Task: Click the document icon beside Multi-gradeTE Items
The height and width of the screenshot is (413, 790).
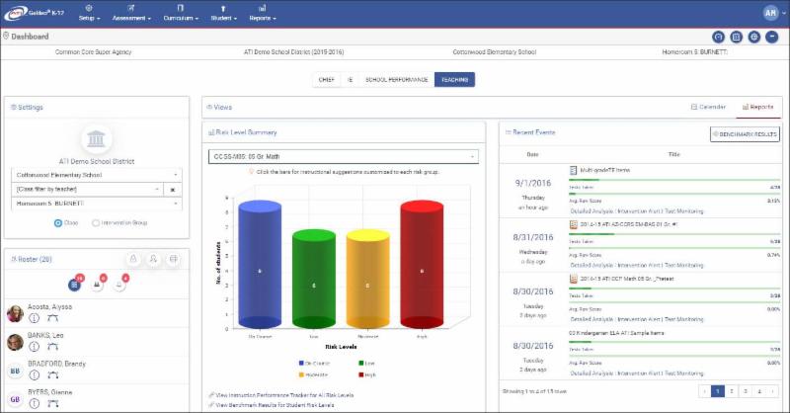Action: click(574, 170)
